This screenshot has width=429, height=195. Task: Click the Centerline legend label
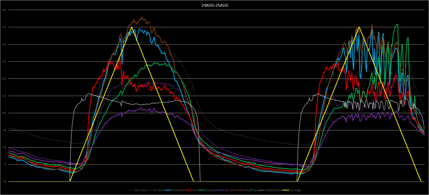[x=178, y=190]
